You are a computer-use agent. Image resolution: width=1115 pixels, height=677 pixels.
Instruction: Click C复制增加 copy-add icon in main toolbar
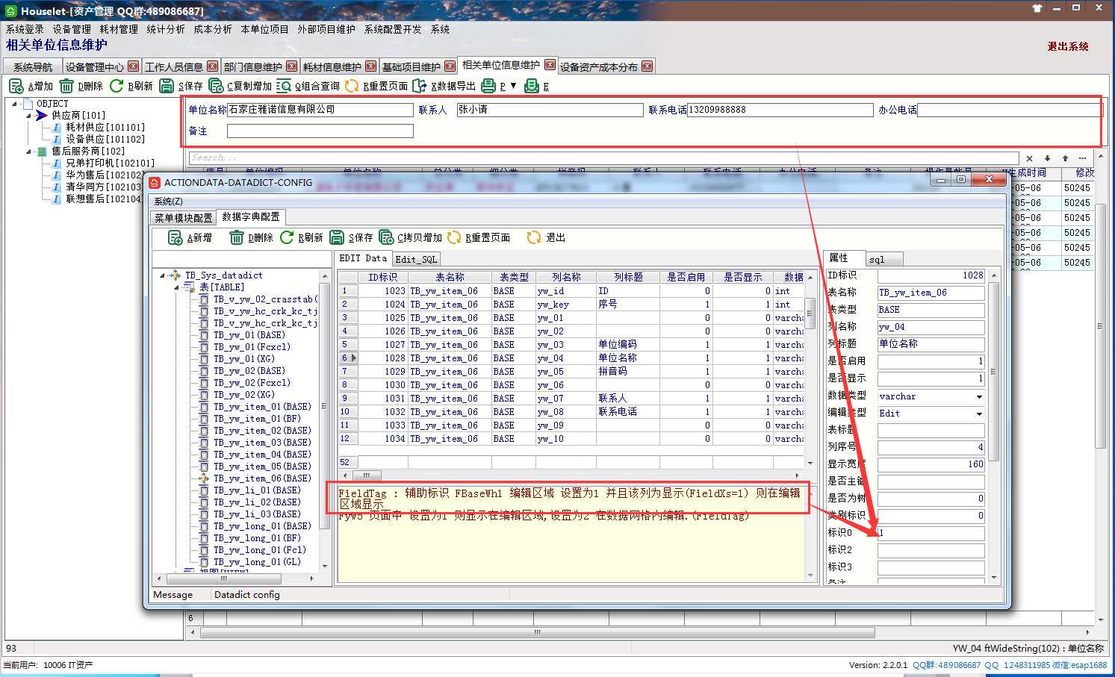[216, 87]
